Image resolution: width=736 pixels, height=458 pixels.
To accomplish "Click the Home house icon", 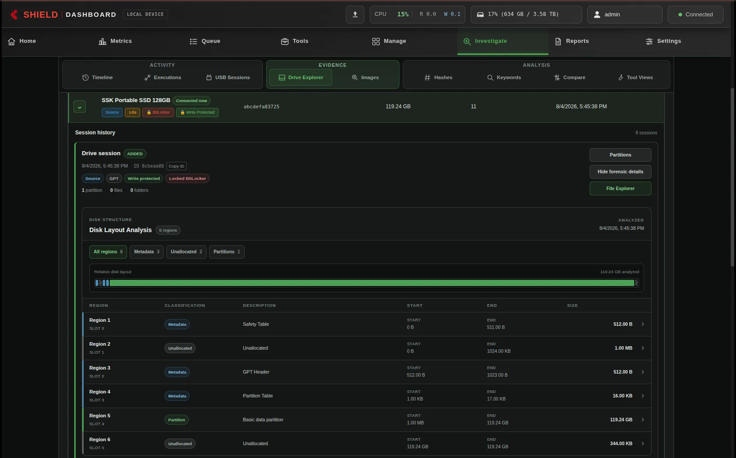I will pyautogui.click(x=11, y=41).
